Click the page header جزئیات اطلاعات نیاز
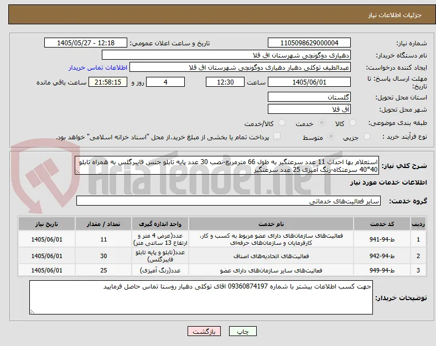436x346 pixels. [x=395, y=15]
